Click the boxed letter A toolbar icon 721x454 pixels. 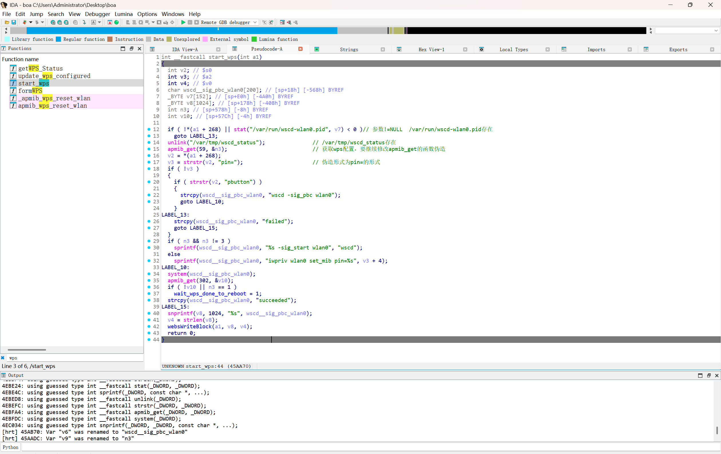coord(94,23)
